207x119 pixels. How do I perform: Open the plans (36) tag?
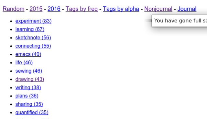point(27,96)
